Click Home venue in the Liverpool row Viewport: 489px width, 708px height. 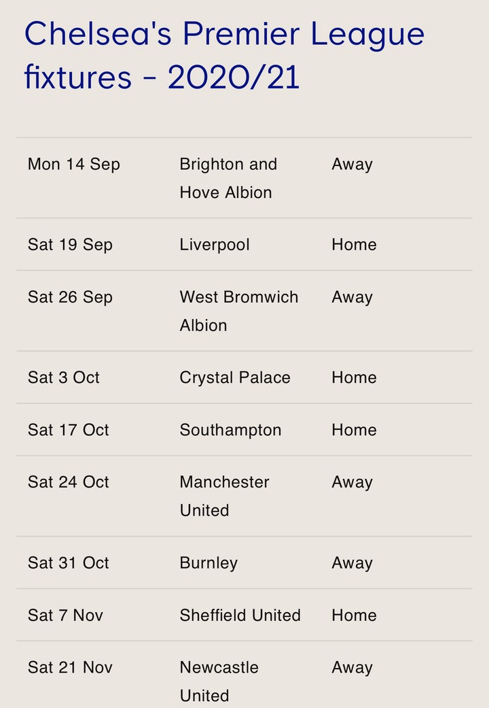[354, 245]
